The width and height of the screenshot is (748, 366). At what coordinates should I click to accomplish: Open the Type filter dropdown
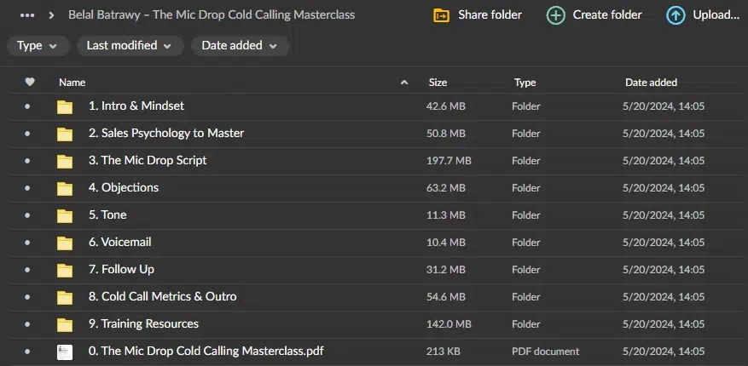click(x=38, y=46)
